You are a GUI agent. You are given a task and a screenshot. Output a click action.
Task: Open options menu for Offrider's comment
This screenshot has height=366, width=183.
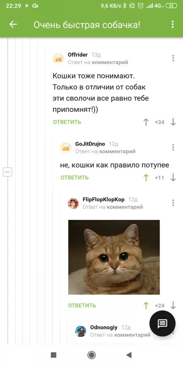173,58
